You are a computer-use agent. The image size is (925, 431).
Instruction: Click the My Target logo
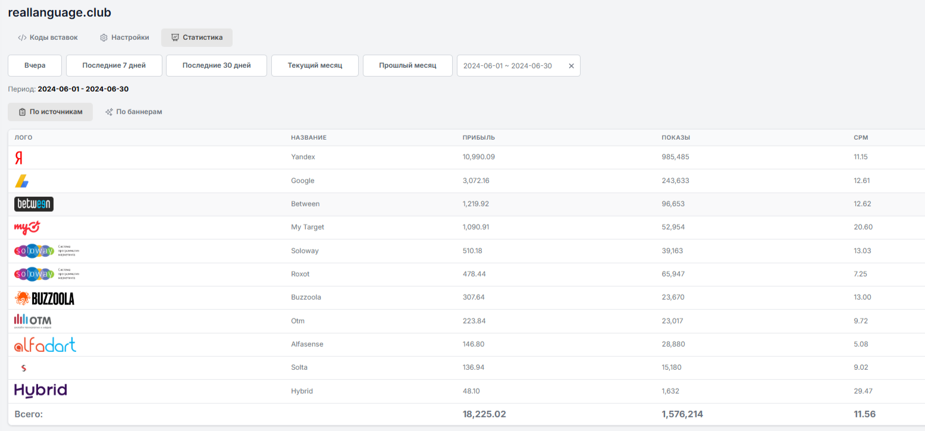(x=27, y=227)
